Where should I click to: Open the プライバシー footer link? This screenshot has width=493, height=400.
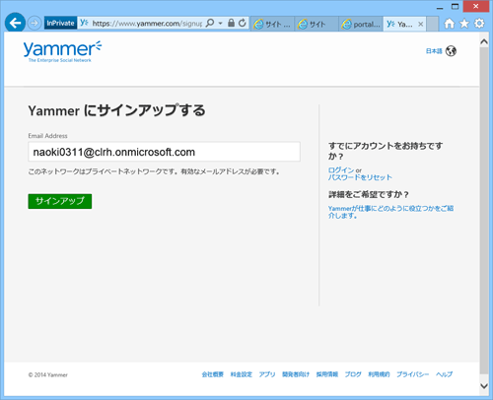(412, 374)
